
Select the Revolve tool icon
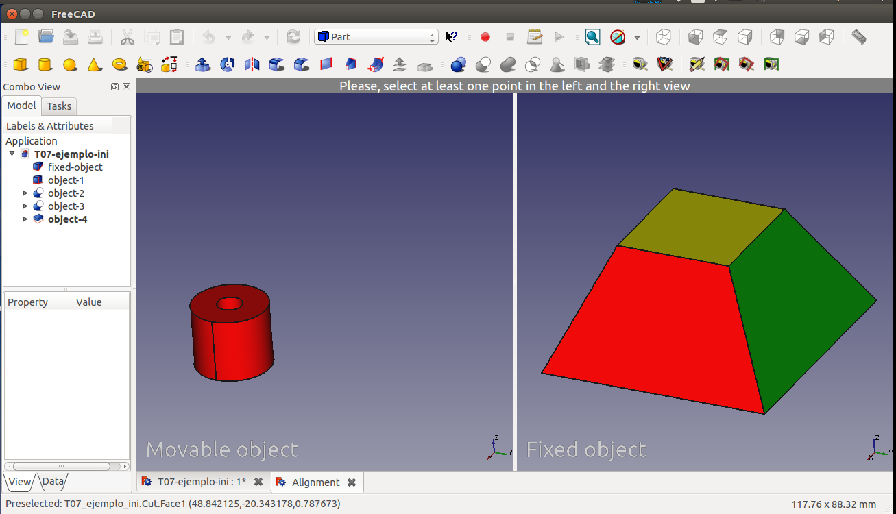228,64
